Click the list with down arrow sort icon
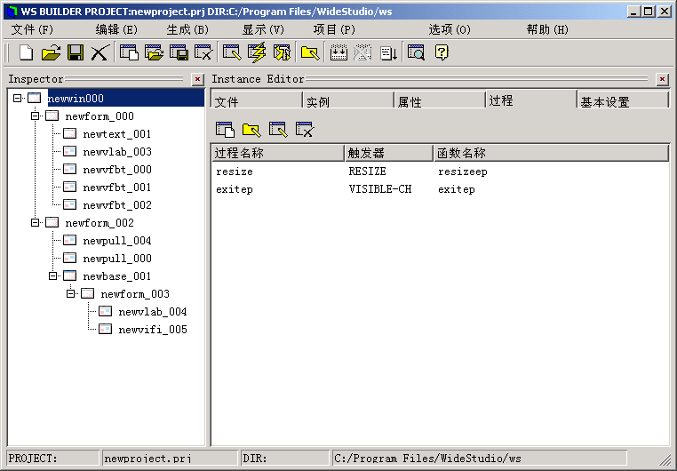The width and height of the screenshot is (677, 471). (388, 52)
